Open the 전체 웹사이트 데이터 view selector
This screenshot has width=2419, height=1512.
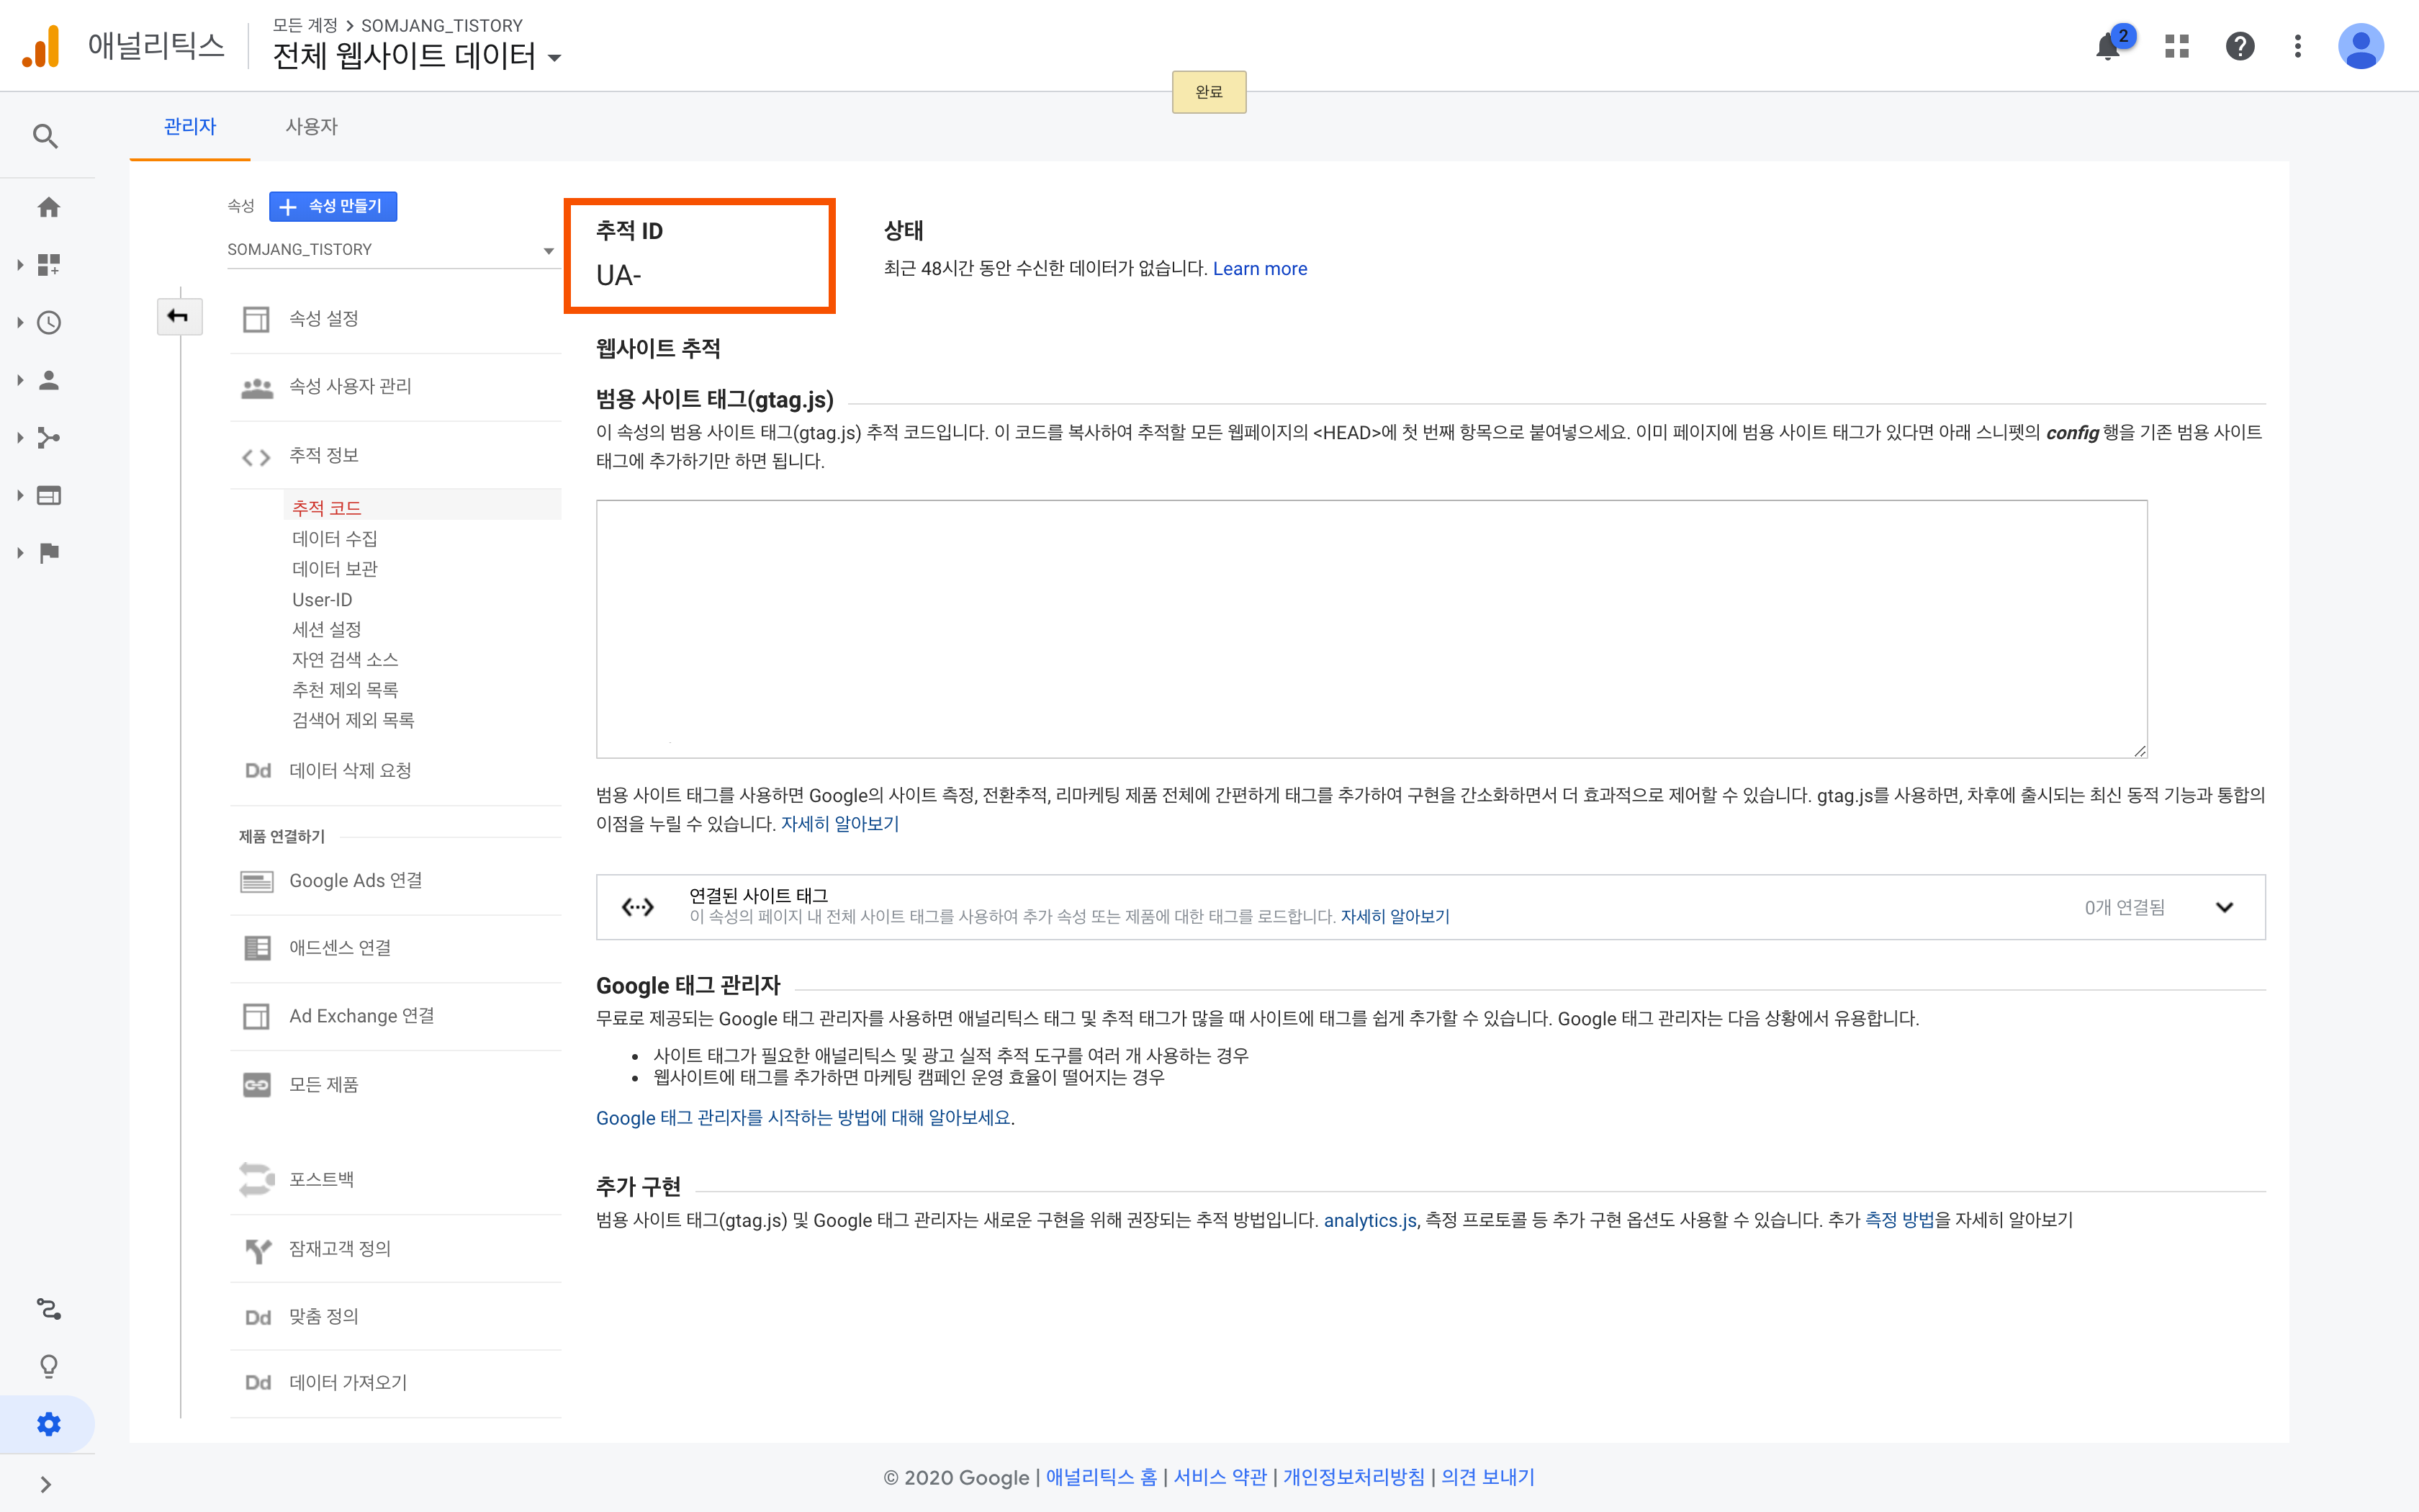417,56
